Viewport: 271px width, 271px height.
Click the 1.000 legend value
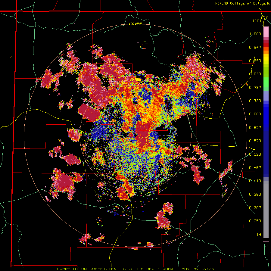click(255, 34)
